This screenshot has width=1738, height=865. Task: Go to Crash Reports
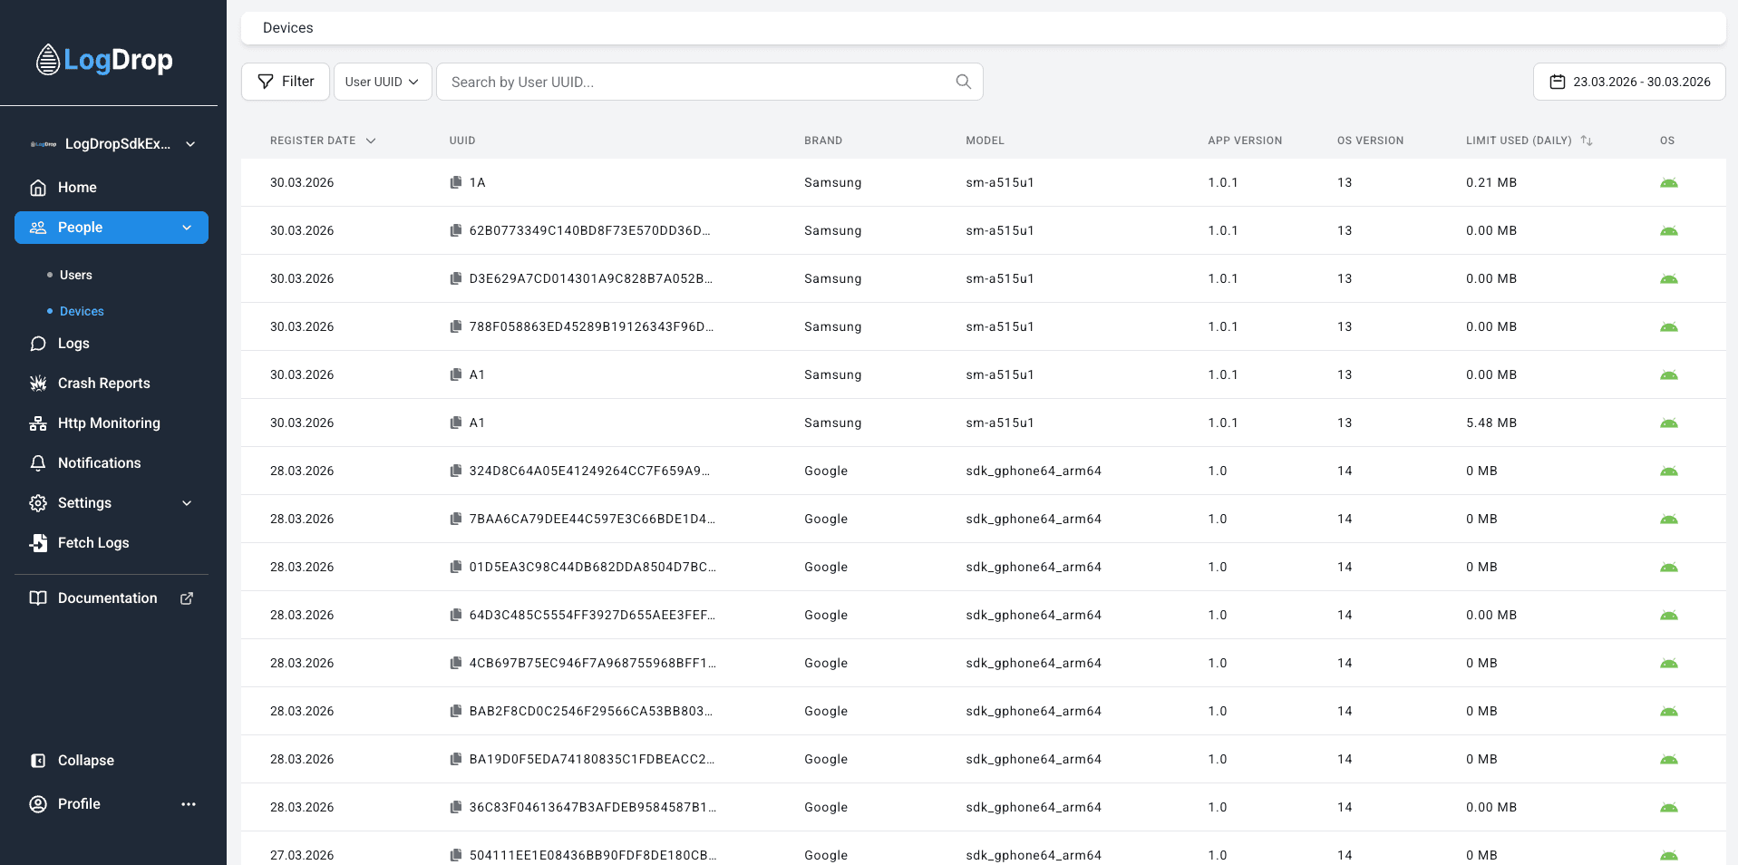(x=112, y=384)
